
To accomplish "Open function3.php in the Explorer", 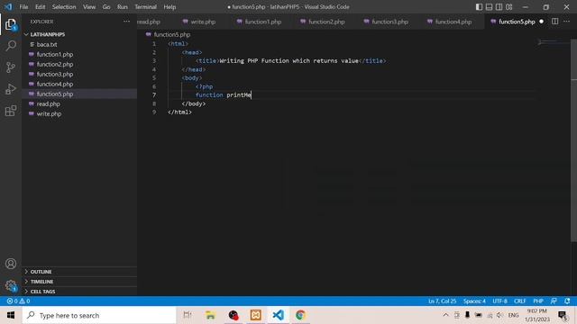I will point(55,74).
